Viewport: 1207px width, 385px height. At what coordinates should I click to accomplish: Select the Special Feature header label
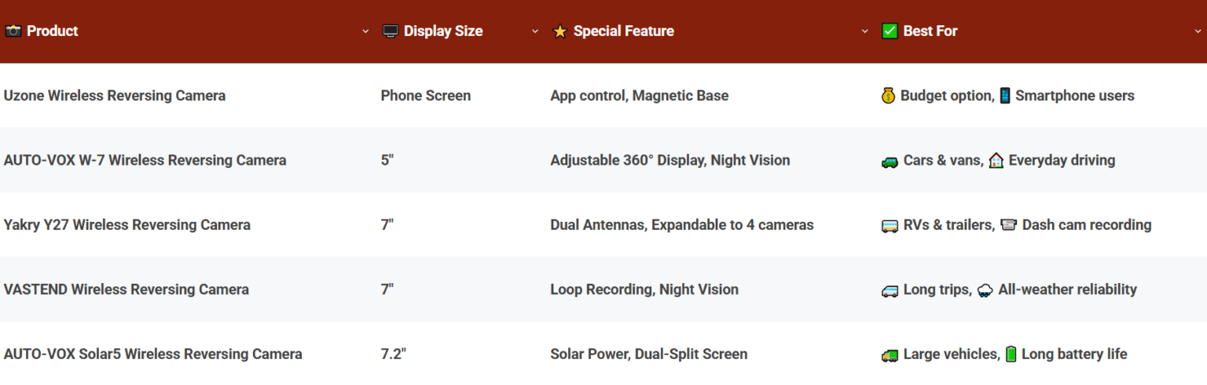pyautogui.click(x=624, y=31)
